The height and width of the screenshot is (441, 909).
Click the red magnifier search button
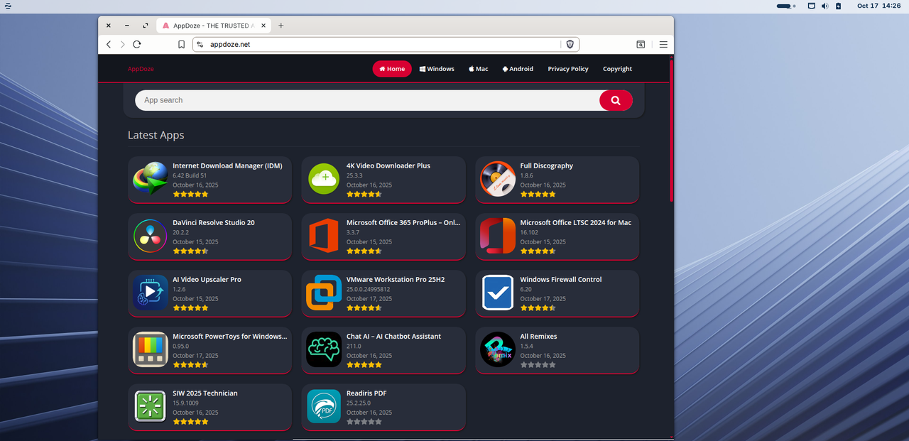tap(616, 100)
